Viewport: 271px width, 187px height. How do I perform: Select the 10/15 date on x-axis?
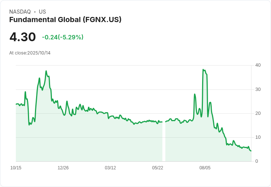click(x=16, y=168)
